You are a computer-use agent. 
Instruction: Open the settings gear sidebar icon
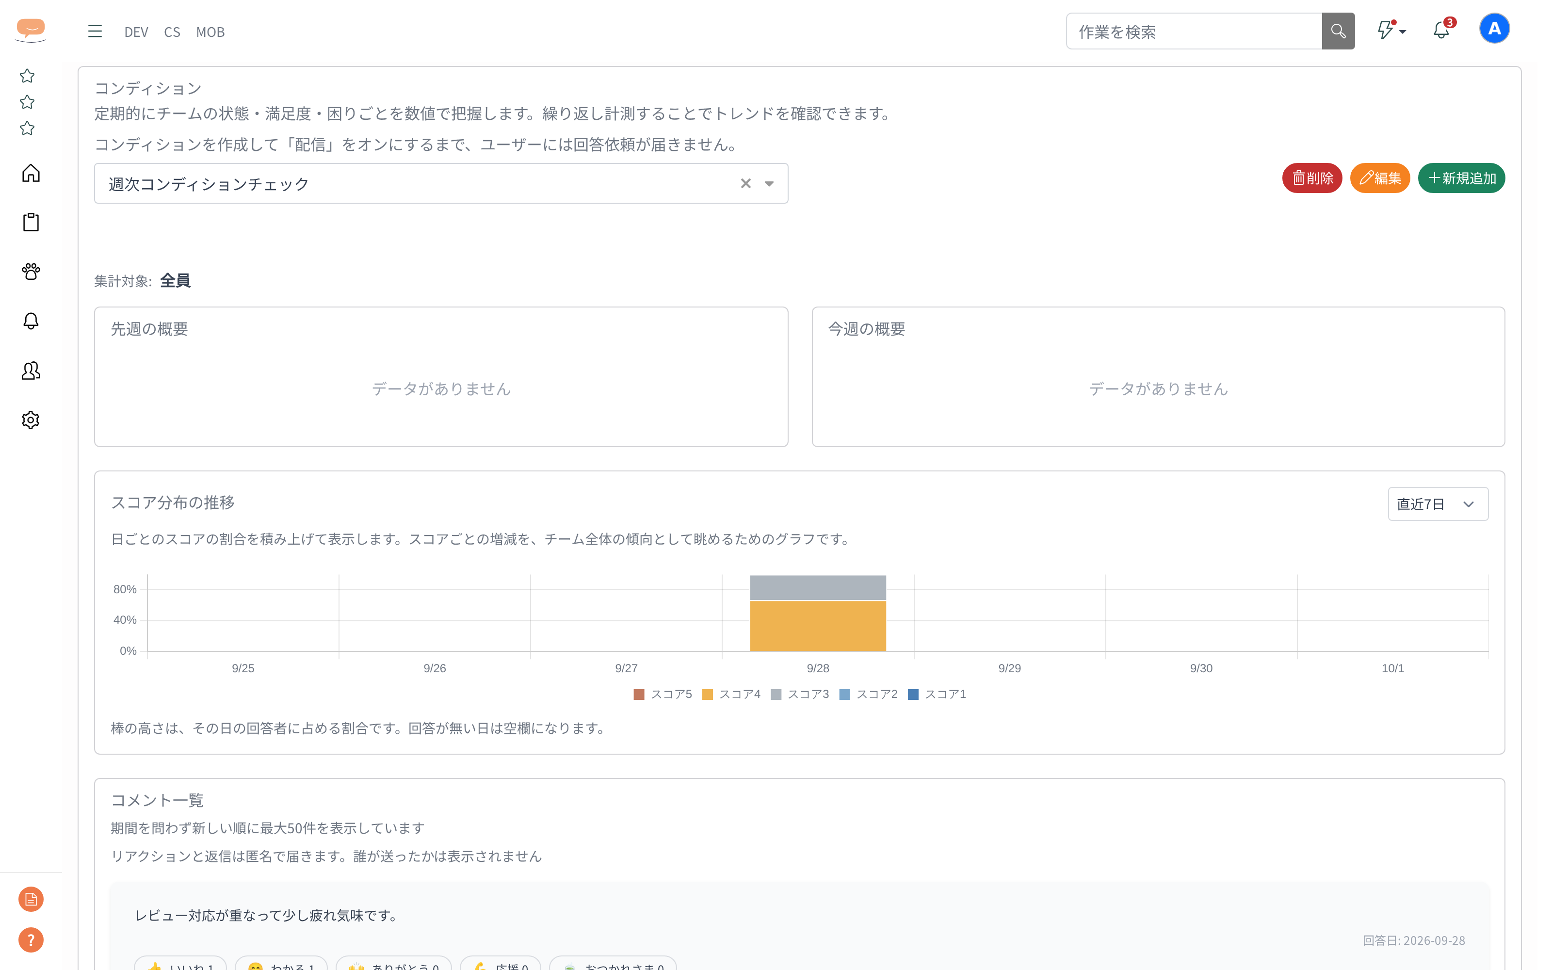click(x=31, y=420)
